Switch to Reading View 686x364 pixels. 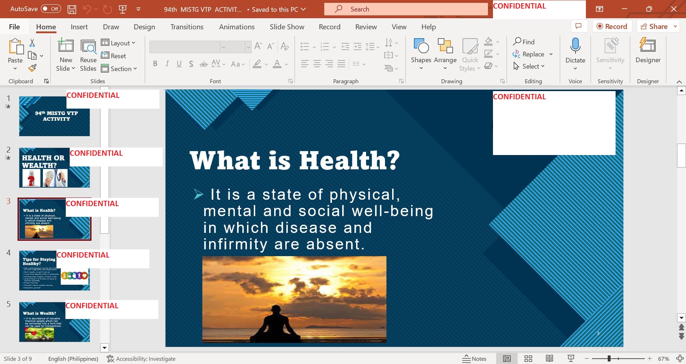click(x=549, y=359)
